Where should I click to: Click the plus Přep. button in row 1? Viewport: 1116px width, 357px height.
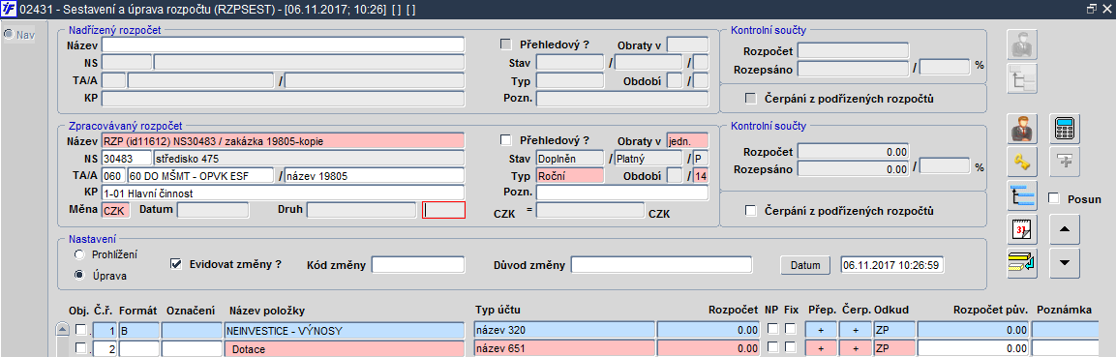(x=822, y=330)
